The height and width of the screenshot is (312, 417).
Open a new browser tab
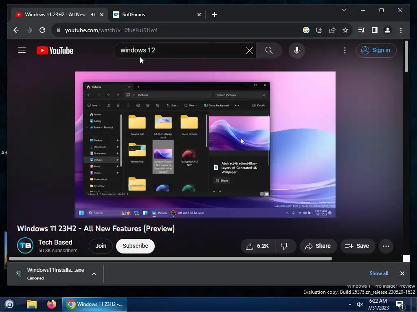(x=215, y=15)
